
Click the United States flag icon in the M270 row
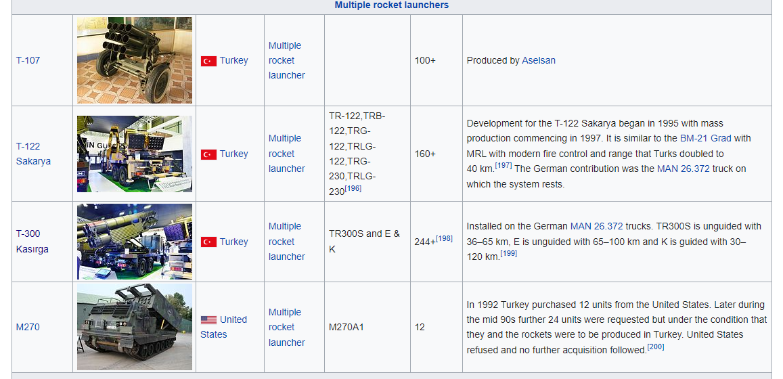(x=208, y=320)
